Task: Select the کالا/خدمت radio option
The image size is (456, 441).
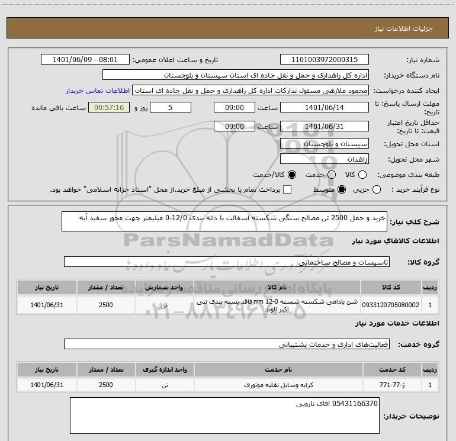Action: tap(292, 175)
